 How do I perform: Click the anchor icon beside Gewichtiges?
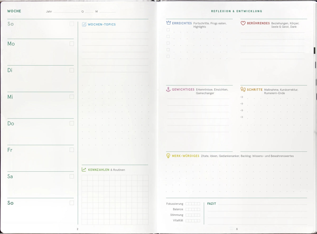[168, 90]
